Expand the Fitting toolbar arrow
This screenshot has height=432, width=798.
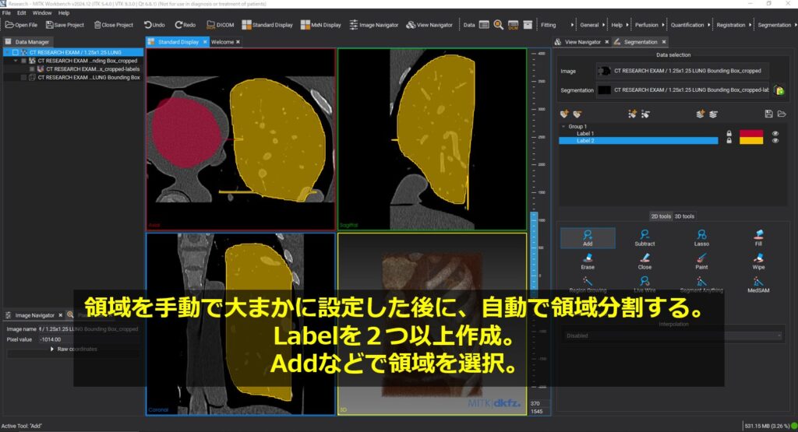tap(572, 24)
